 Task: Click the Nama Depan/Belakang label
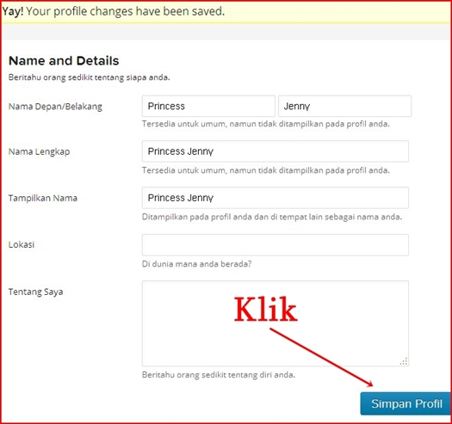[55, 107]
